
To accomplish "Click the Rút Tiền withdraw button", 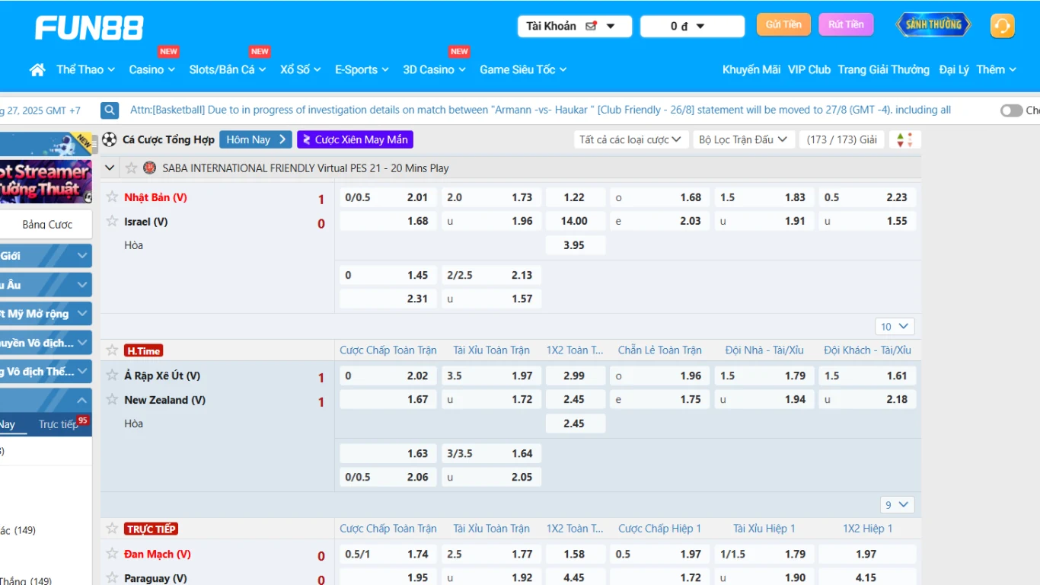I will tap(846, 24).
